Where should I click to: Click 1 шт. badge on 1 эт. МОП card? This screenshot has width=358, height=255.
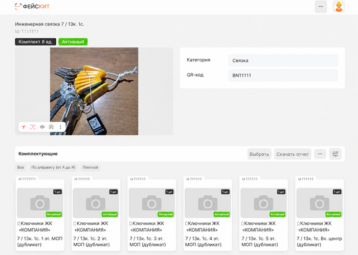pos(57,192)
